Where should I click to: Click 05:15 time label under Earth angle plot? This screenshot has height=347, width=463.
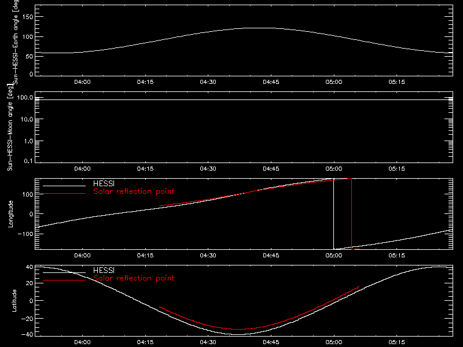(x=396, y=82)
